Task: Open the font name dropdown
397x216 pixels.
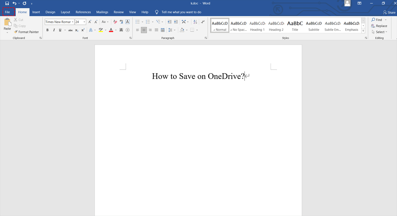Action: coord(72,22)
